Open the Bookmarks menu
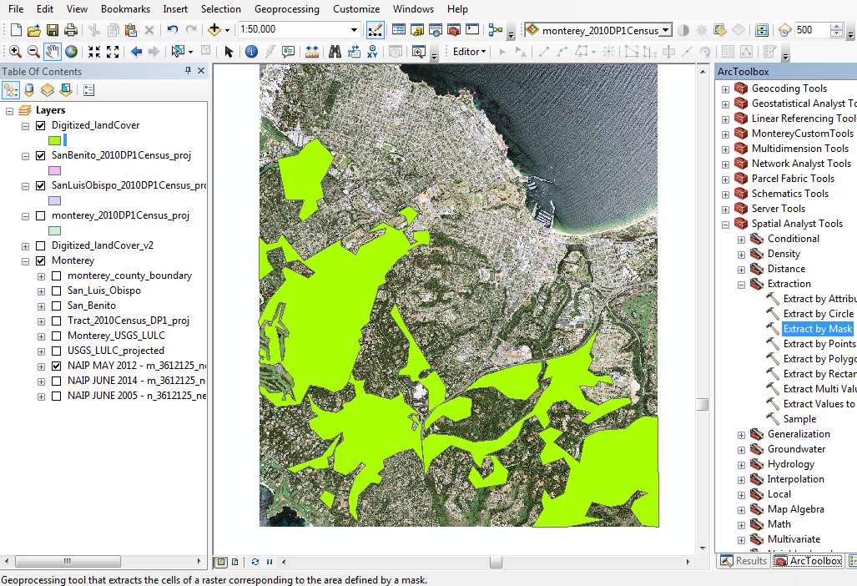 point(125,9)
